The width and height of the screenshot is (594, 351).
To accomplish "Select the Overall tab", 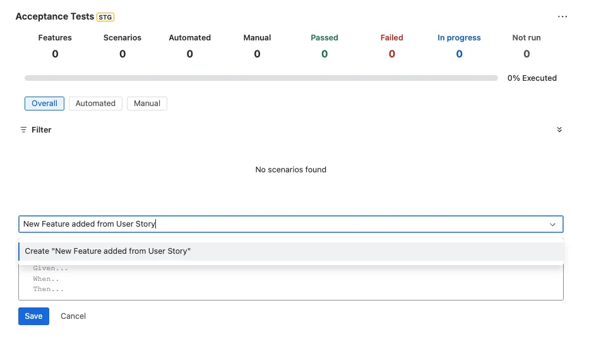I will [x=44, y=104].
